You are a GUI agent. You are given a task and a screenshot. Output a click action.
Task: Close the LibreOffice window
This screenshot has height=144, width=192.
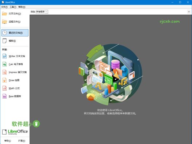tap(188, 2)
